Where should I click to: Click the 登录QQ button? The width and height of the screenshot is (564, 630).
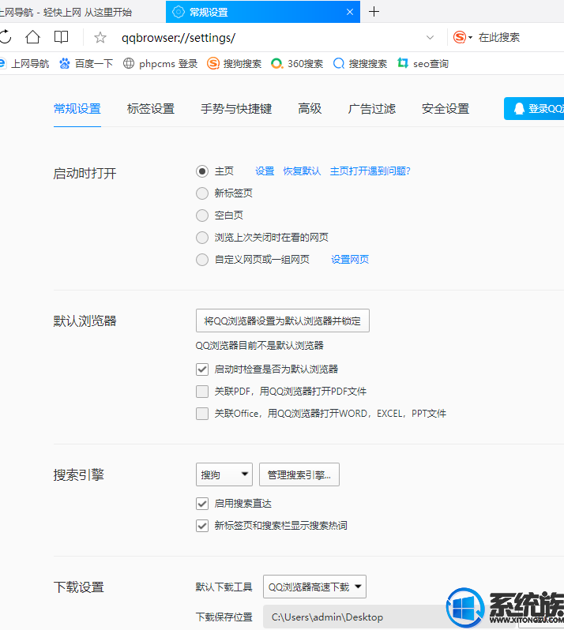pos(534,108)
